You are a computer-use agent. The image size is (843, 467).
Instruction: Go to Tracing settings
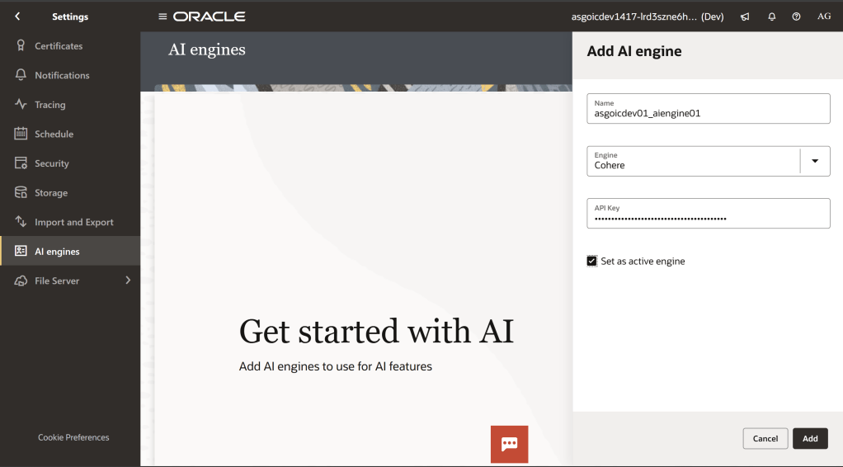(49, 105)
